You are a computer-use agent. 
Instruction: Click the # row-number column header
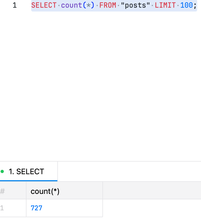pos(3,191)
